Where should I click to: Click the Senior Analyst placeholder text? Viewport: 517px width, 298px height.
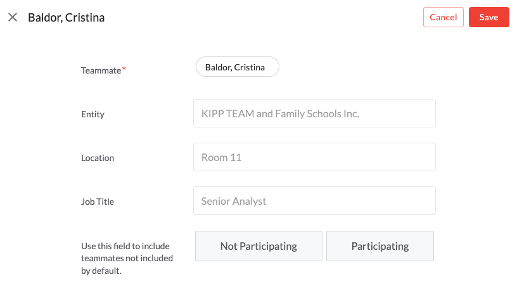tap(234, 201)
